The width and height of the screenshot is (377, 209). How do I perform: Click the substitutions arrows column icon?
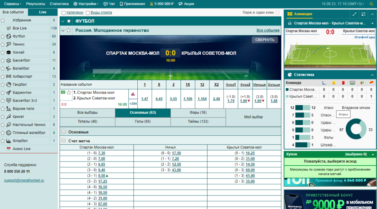pos(362,83)
